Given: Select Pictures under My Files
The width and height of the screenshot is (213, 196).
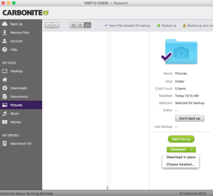Looking at the screenshot, I should (x=21, y=105).
